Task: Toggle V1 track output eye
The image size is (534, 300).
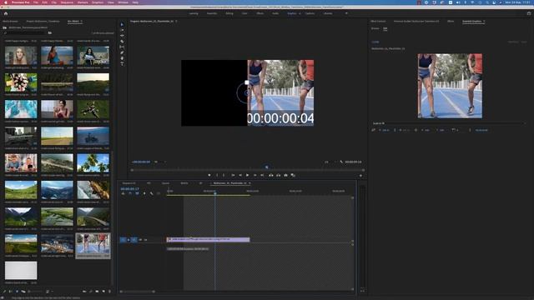Action: tap(145, 240)
